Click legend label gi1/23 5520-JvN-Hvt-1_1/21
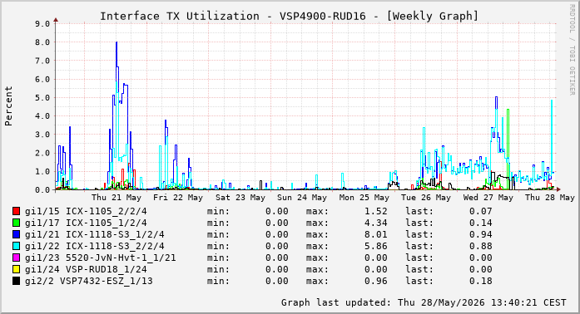 coord(100,258)
